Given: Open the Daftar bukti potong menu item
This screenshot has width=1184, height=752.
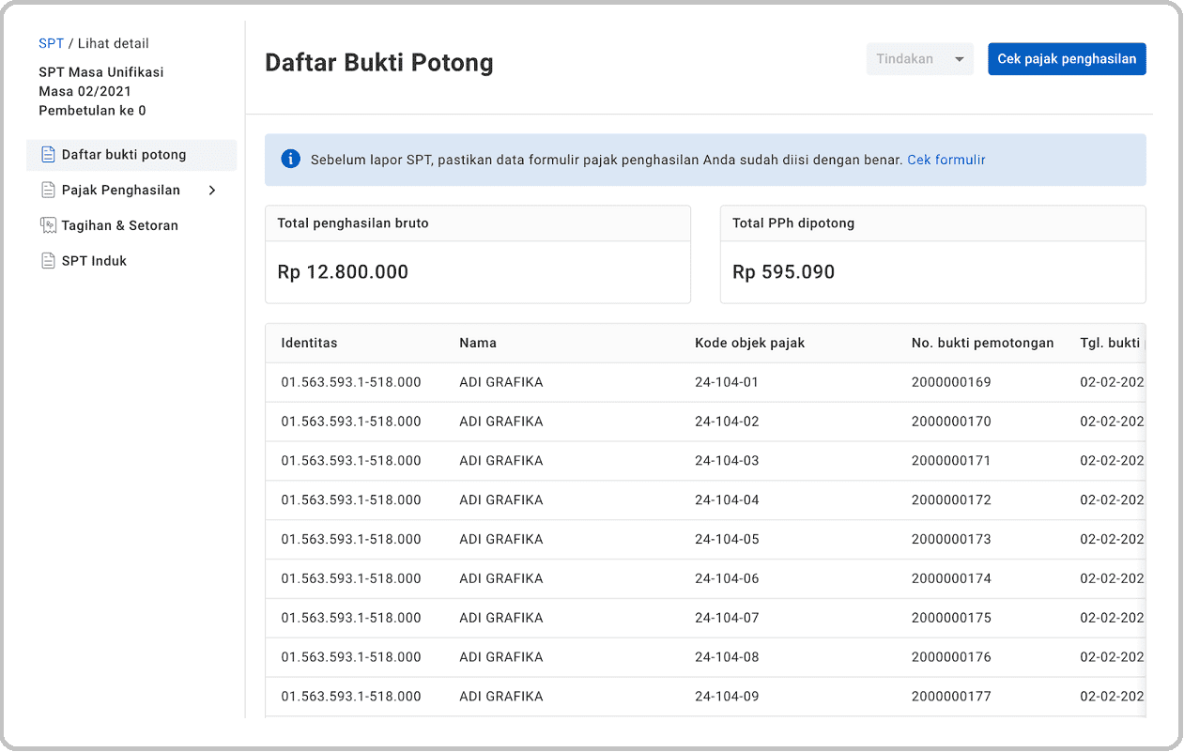Looking at the screenshot, I should click(131, 155).
